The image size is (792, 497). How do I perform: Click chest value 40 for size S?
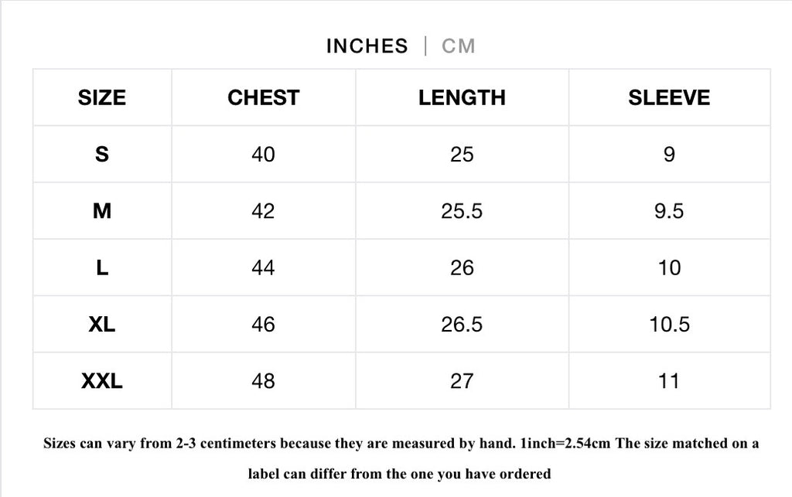(x=263, y=155)
